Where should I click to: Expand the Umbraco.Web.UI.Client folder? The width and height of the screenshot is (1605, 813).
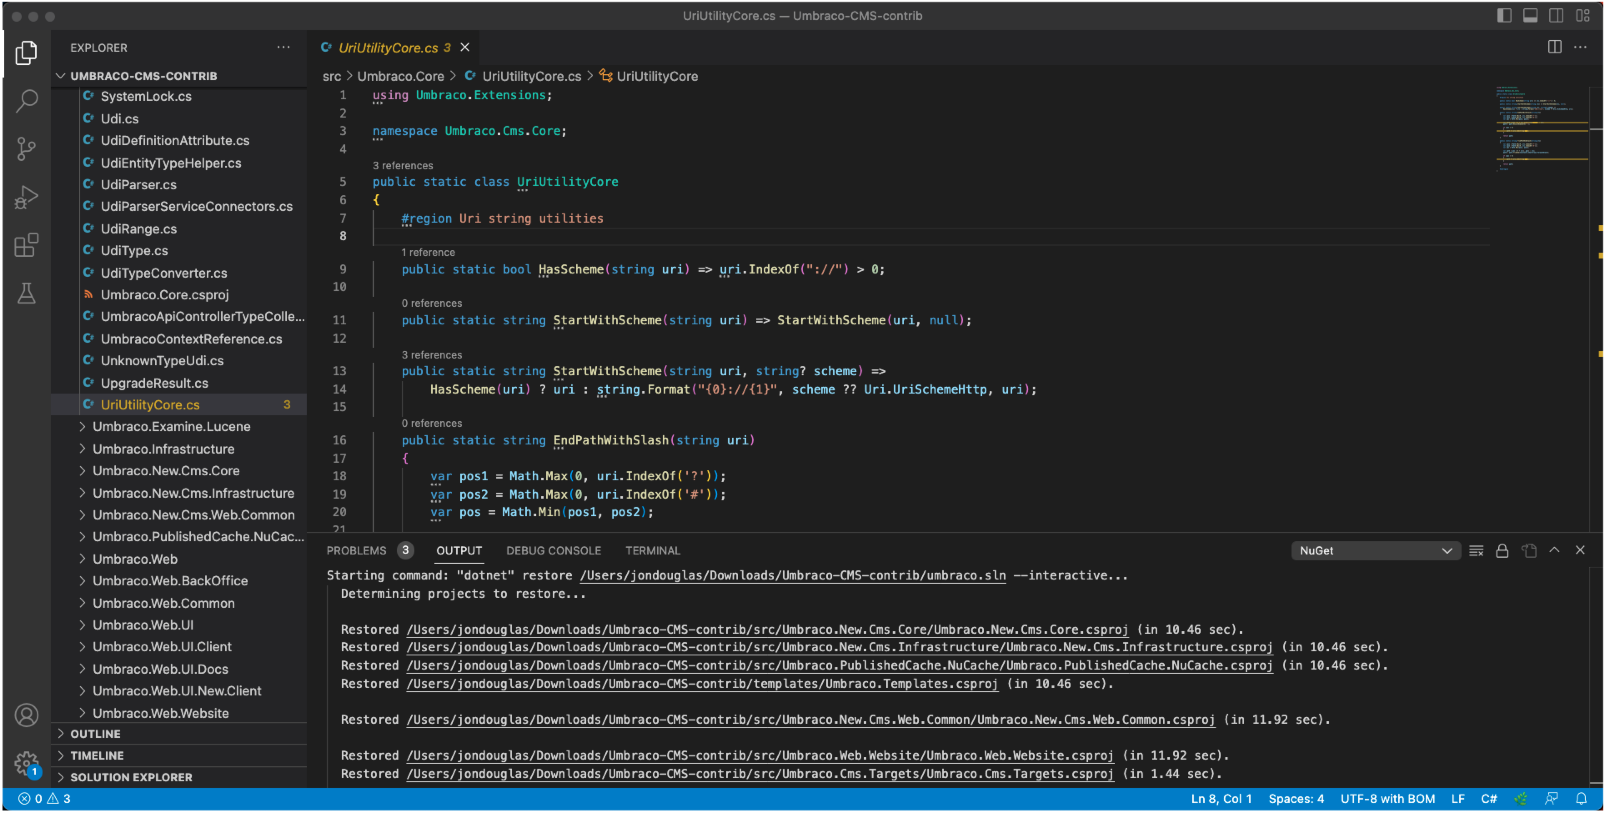(x=162, y=647)
